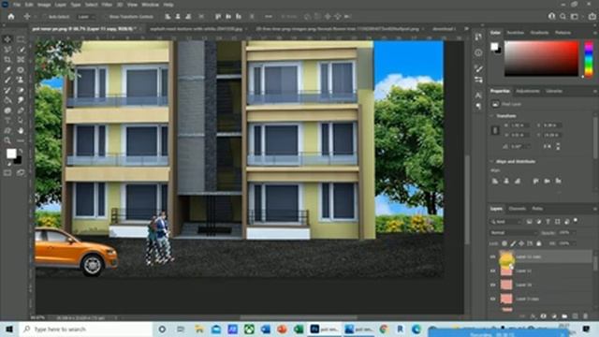Collapse the Align and Distribute section
599x337 pixels.
tap(492, 162)
